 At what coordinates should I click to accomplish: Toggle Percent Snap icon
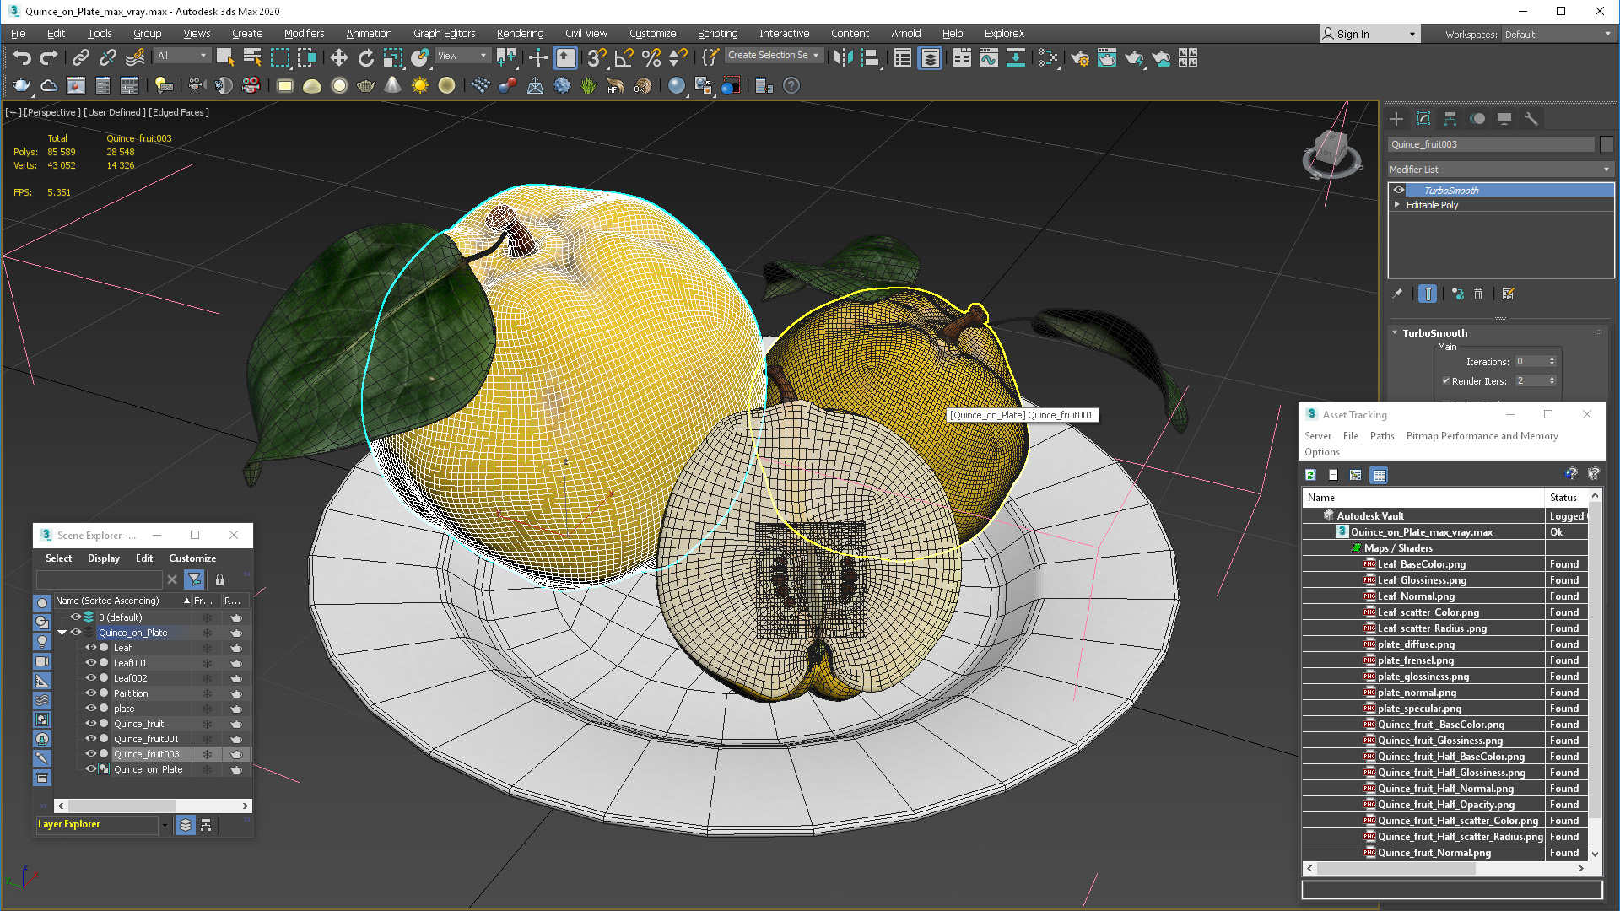pos(651,57)
